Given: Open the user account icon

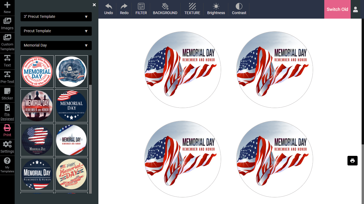Looking at the screenshot, I should [355, 9].
